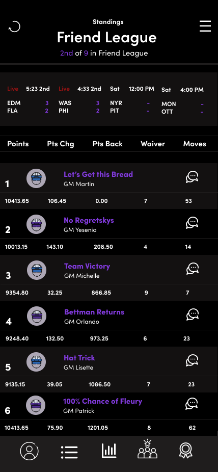Open the No Regretskys team link
218x472 pixels.
point(89,220)
